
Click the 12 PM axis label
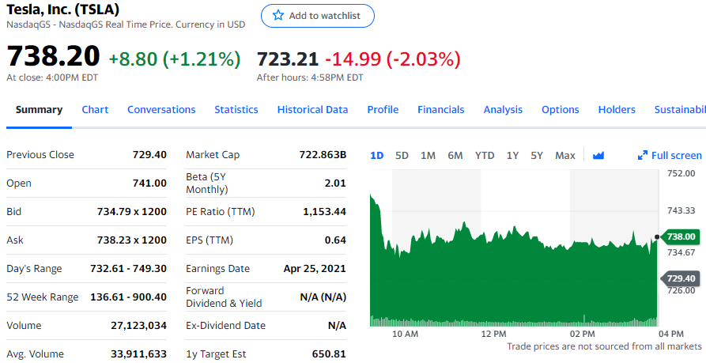coord(493,334)
